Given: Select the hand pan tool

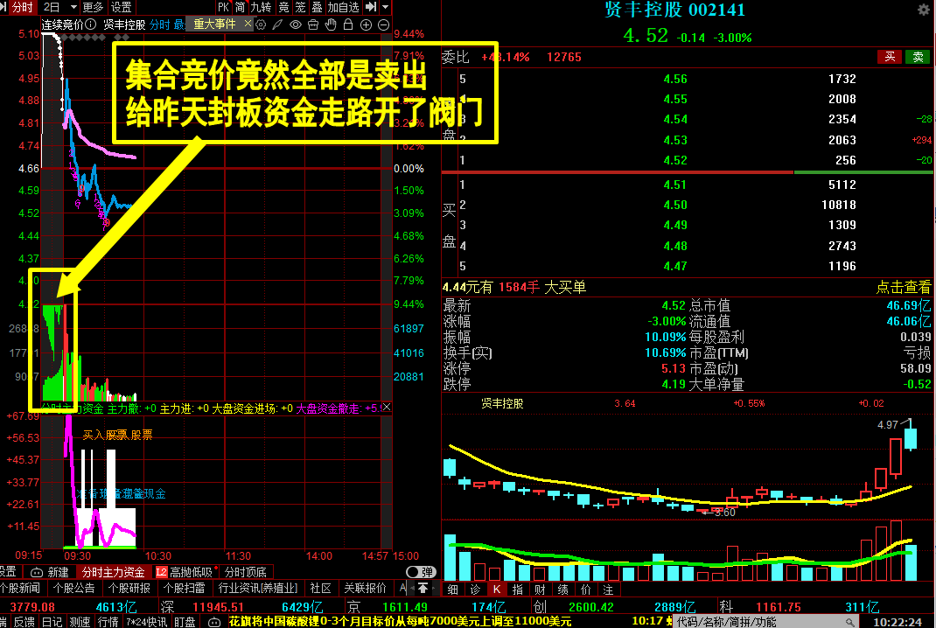Looking at the screenshot, I should (x=331, y=24).
